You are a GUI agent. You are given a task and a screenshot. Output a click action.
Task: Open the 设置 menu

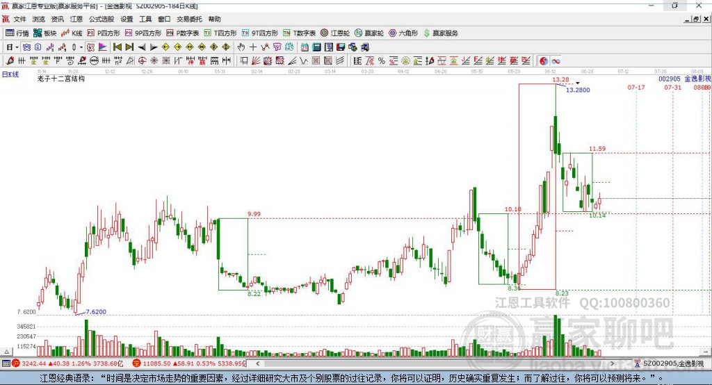[127, 19]
